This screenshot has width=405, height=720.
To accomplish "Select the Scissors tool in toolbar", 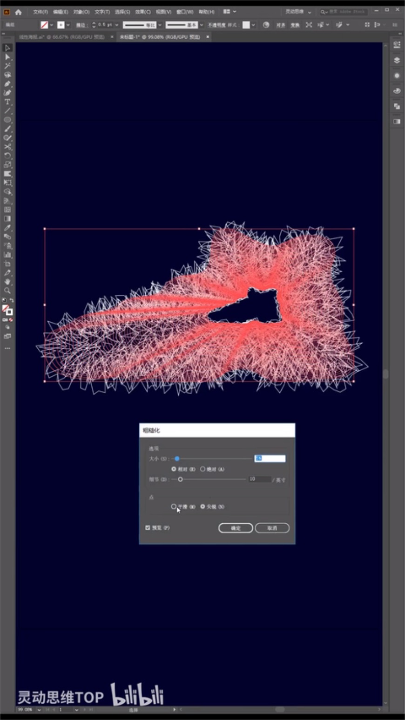I will coord(7,147).
